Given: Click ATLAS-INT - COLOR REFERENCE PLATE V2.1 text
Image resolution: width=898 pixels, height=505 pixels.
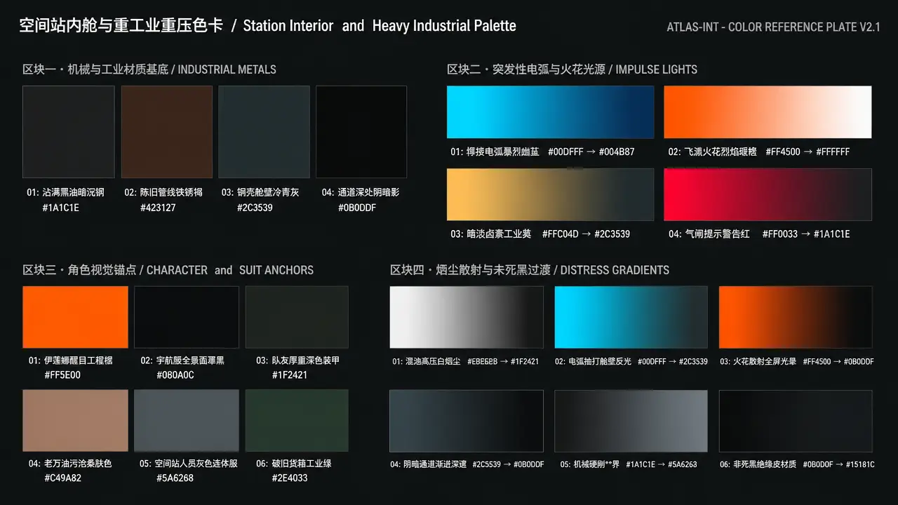Looking at the screenshot, I should click(773, 27).
